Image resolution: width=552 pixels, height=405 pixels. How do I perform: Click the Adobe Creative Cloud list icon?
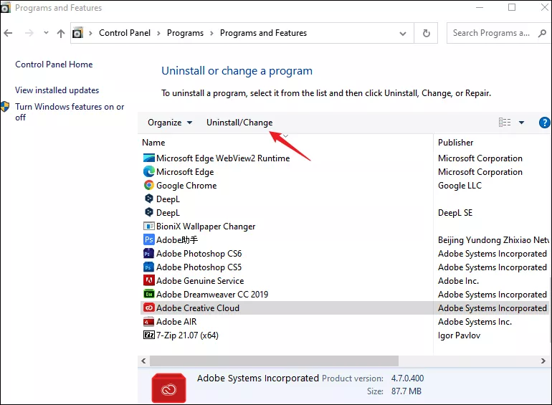[149, 308]
